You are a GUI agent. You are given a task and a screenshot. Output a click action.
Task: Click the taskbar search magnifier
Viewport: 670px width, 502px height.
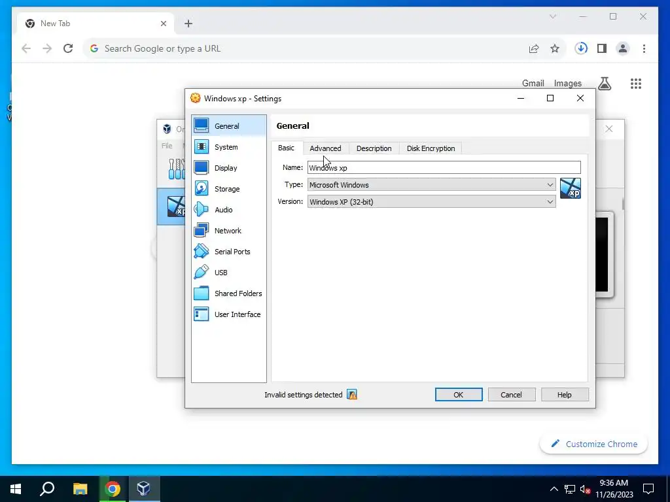point(47,488)
